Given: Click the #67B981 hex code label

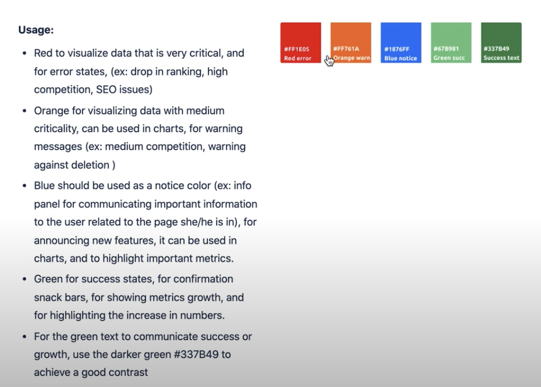Looking at the screenshot, I should tap(446, 49).
